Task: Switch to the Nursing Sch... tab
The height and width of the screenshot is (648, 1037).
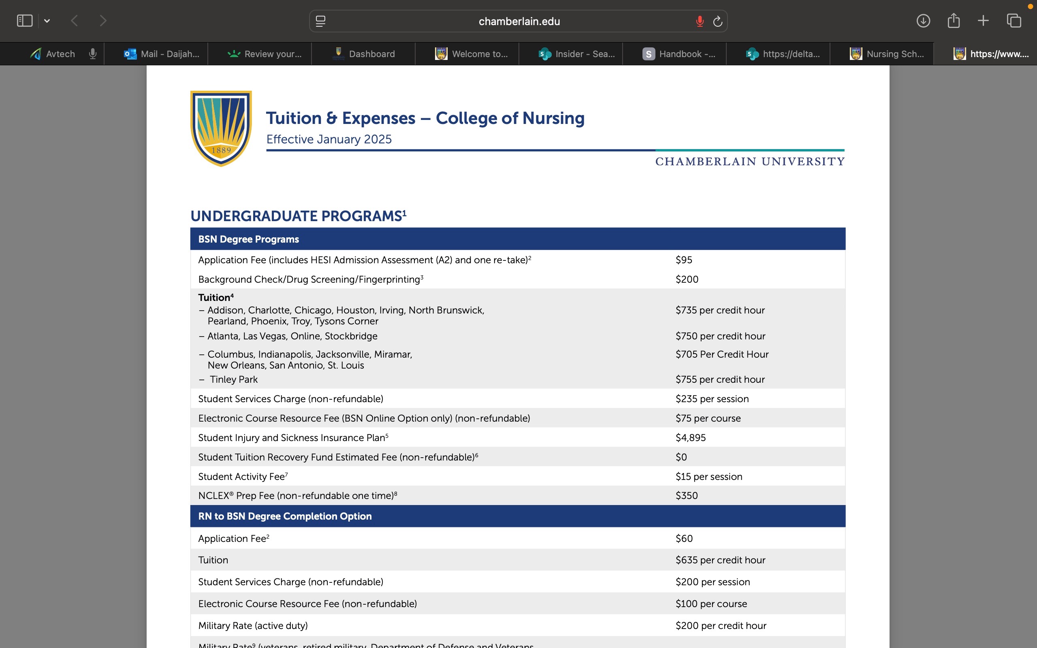Action: (886, 54)
